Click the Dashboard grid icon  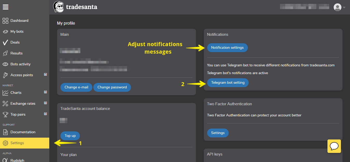coord(5,21)
